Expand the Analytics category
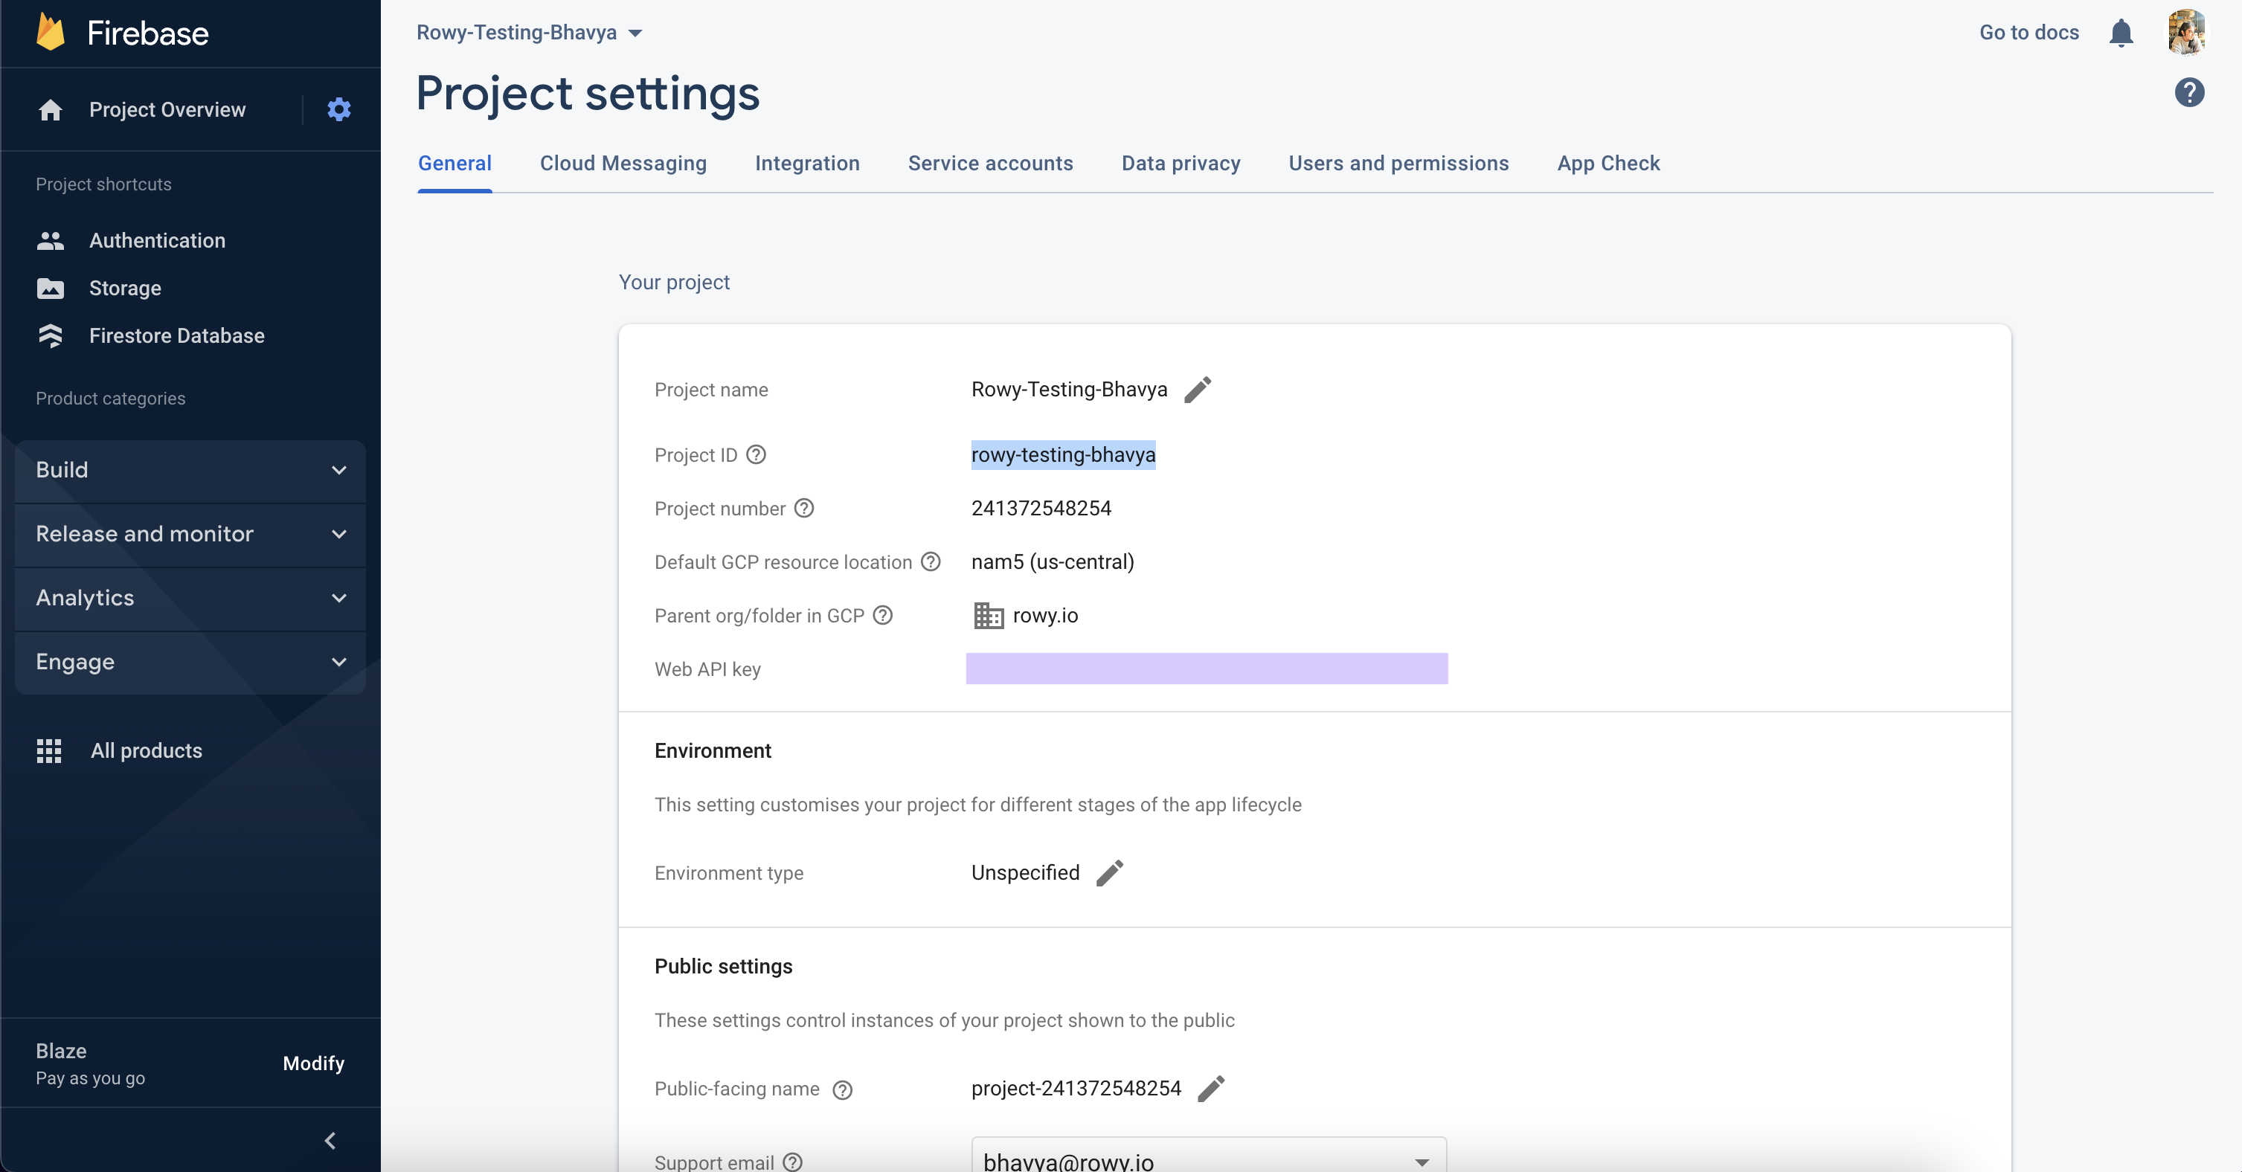Viewport: 2242px width, 1172px height. pos(190,598)
